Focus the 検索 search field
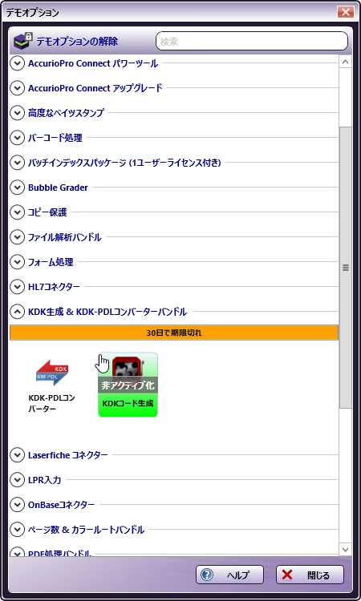The width and height of the screenshot is (361, 601). click(252, 41)
